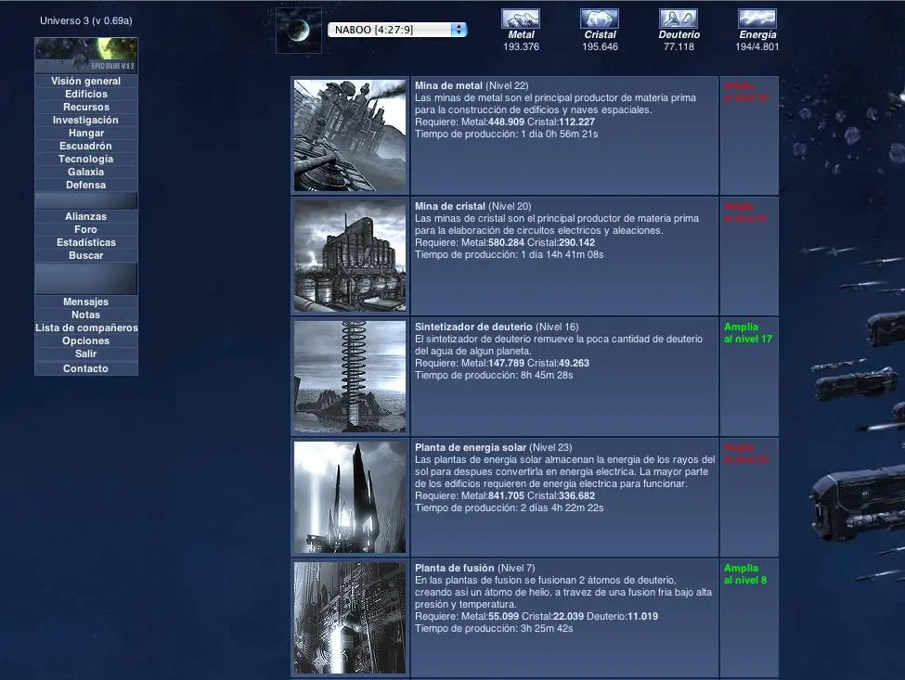Log out using the Salir link
Screen dimensions: 905x680
(x=85, y=354)
